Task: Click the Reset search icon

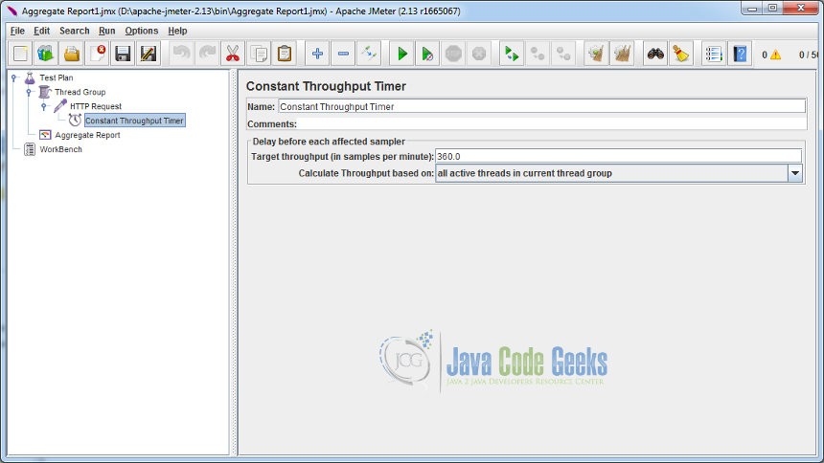Action: (681, 54)
